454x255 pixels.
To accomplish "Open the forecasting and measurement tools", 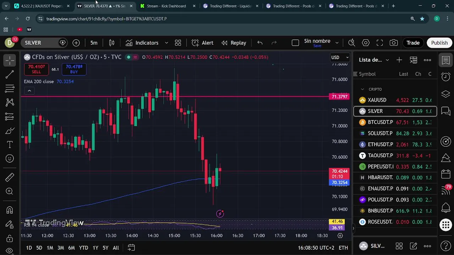I will tap(10, 117).
